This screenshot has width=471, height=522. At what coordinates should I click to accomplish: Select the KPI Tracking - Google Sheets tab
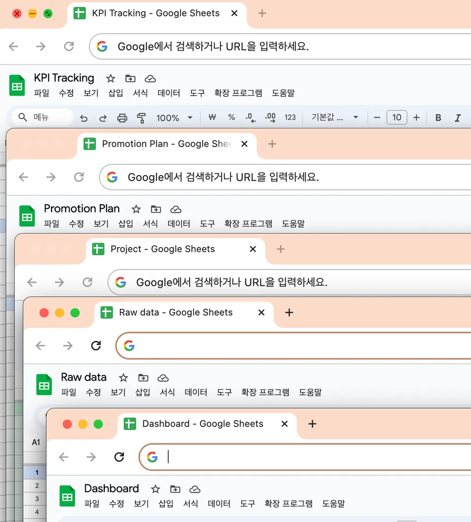point(156,13)
